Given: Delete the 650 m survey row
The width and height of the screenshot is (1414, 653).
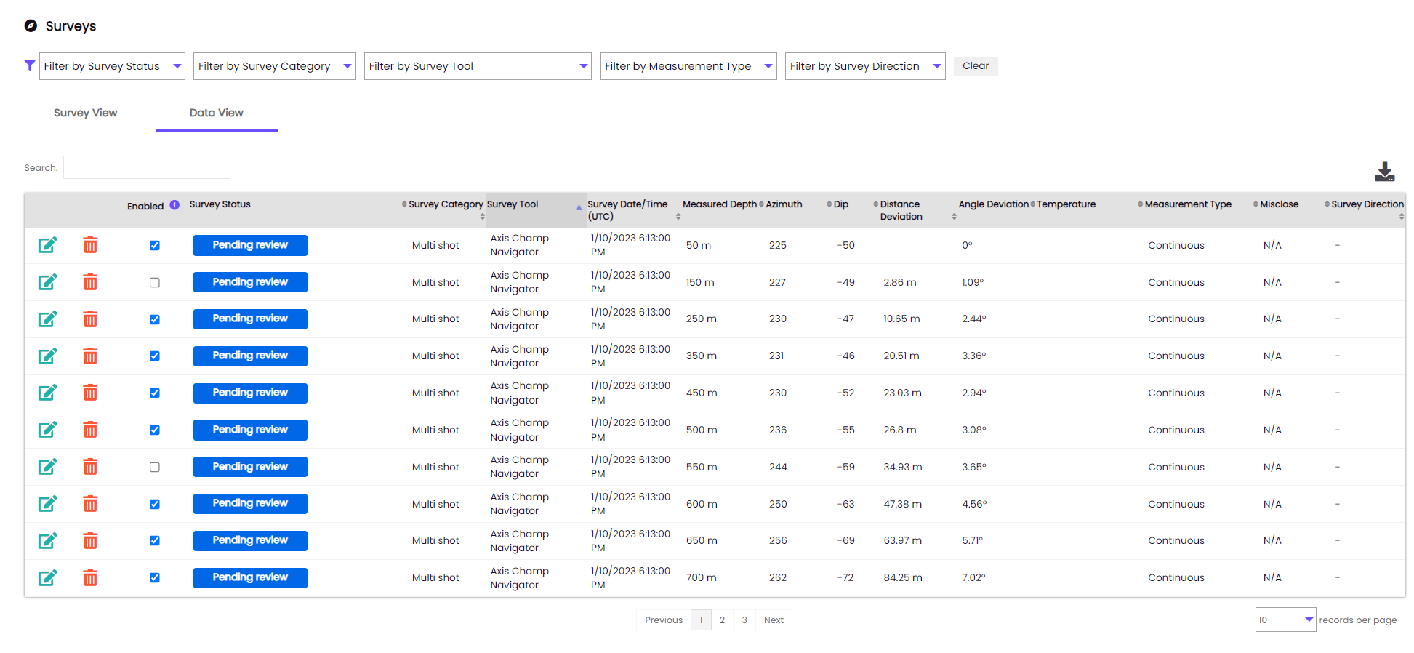Looking at the screenshot, I should (90, 540).
